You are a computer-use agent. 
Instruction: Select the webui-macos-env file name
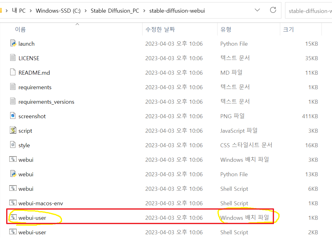tap(41, 203)
